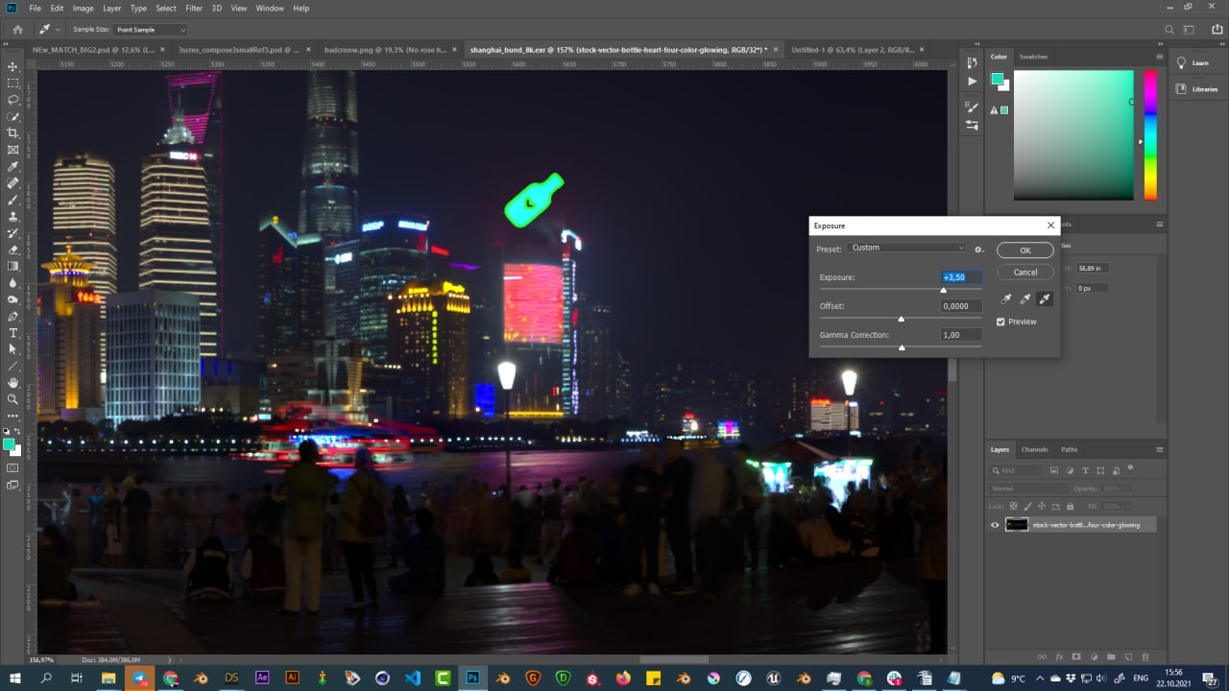Select the Hand tool

coord(13,383)
